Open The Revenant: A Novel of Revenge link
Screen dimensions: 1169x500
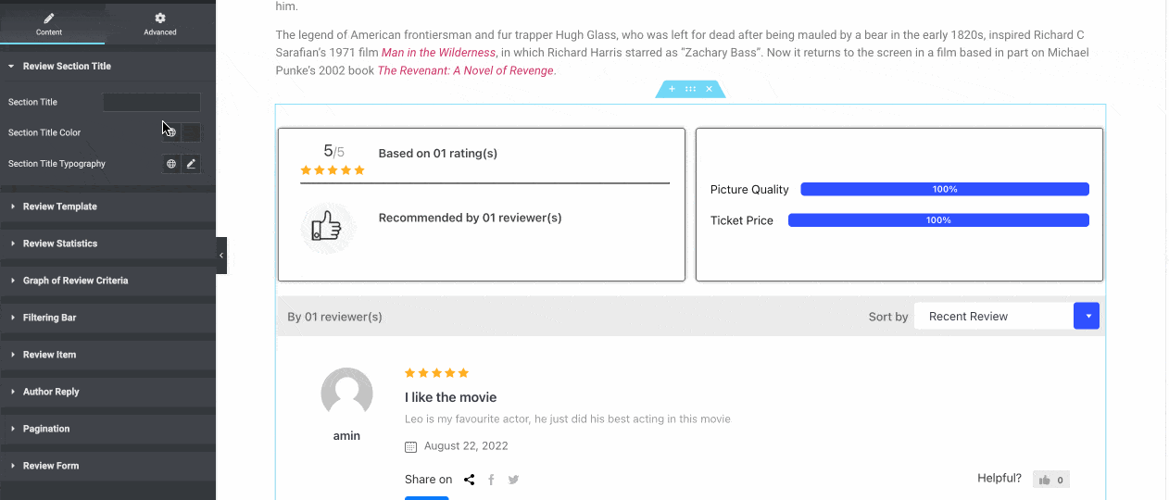pos(465,70)
